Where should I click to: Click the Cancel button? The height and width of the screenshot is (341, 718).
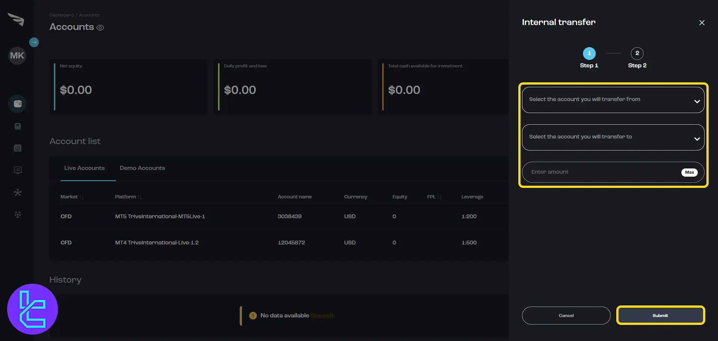[x=566, y=316]
